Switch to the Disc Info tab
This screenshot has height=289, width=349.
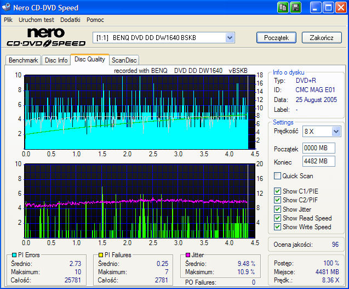[56, 60]
